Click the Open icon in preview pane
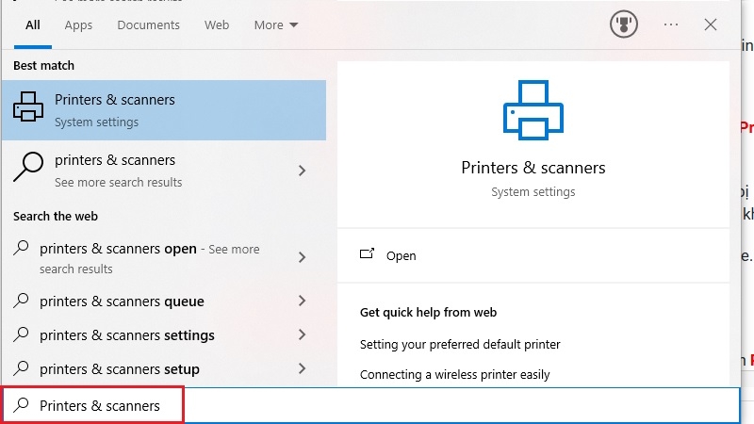 point(367,254)
